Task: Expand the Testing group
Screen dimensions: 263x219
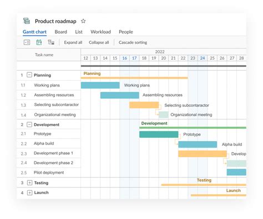Action: pos(29,182)
